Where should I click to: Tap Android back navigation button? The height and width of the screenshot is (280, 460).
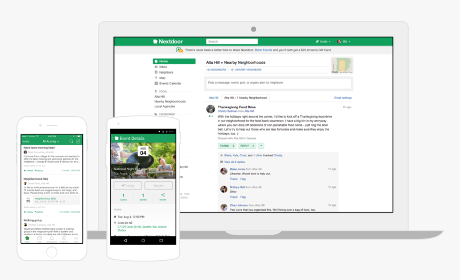coord(125,241)
